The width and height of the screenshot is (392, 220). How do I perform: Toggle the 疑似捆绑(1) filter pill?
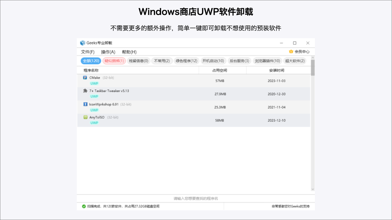click(115, 61)
